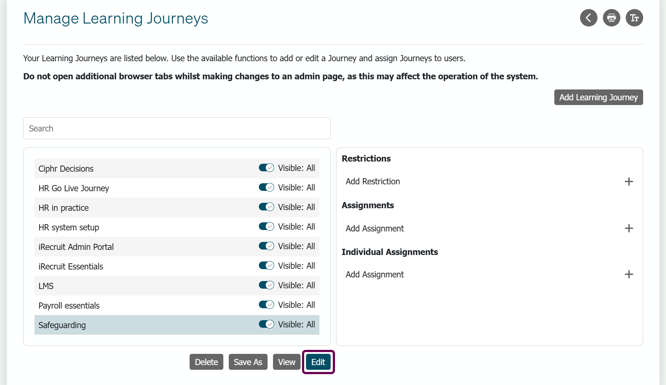Toggle visibility for Ciphr Decisions
The width and height of the screenshot is (666, 385).
pyautogui.click(x=266, y=168)
